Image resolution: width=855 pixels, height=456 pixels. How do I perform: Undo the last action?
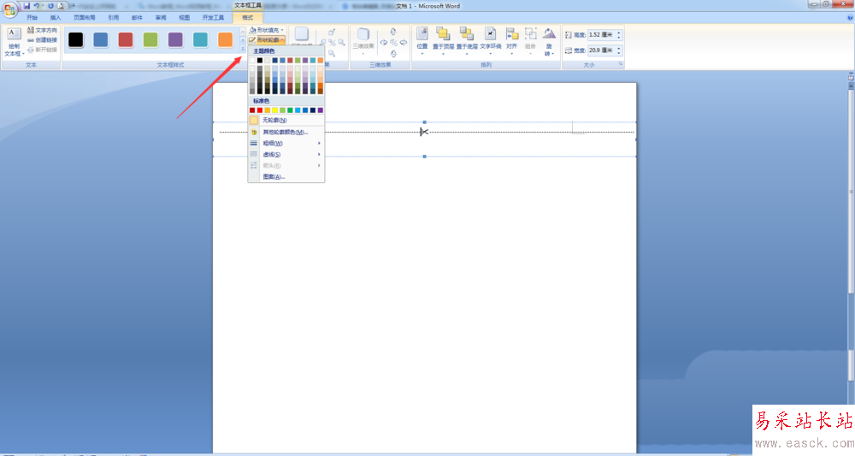37,5
